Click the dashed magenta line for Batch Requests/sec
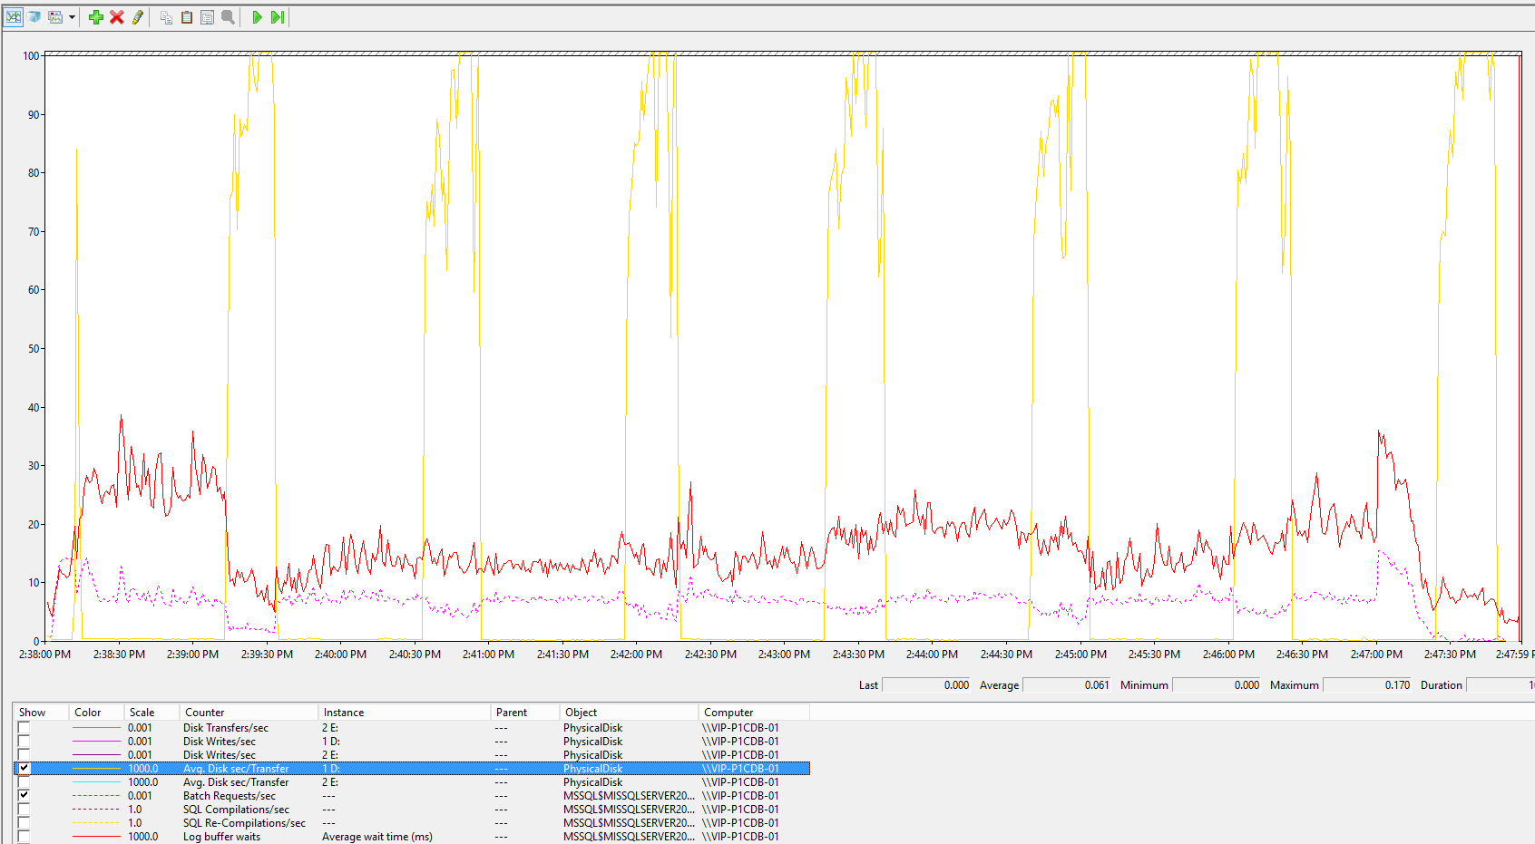 pyautogui.click(x=96, y=796)
